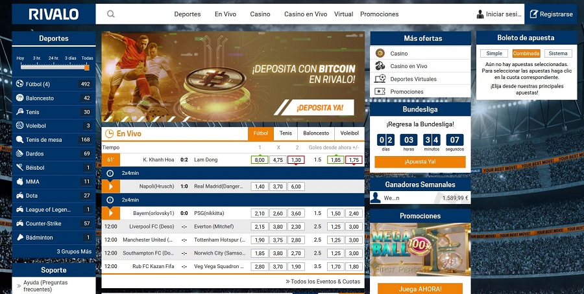Click the Tenis de mesa 168 count

[x=86, y=140]
